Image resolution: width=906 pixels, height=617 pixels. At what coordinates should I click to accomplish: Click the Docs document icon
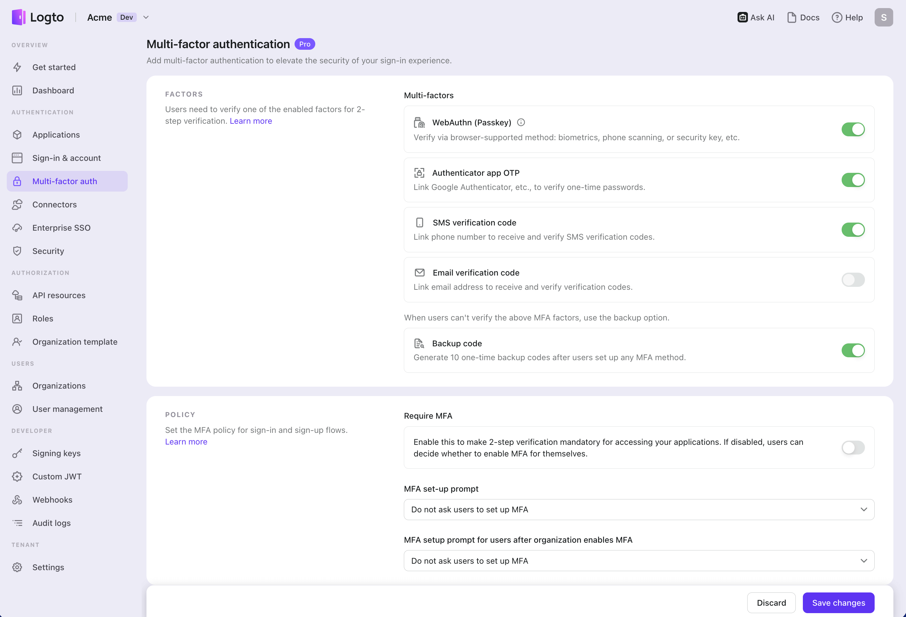(x=792, y=17)
